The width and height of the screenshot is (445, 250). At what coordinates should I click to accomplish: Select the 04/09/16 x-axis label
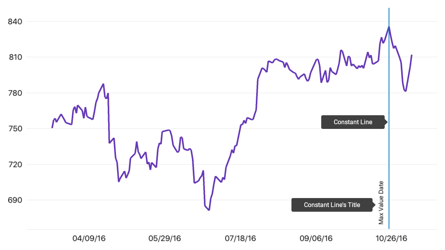point(89,238)
